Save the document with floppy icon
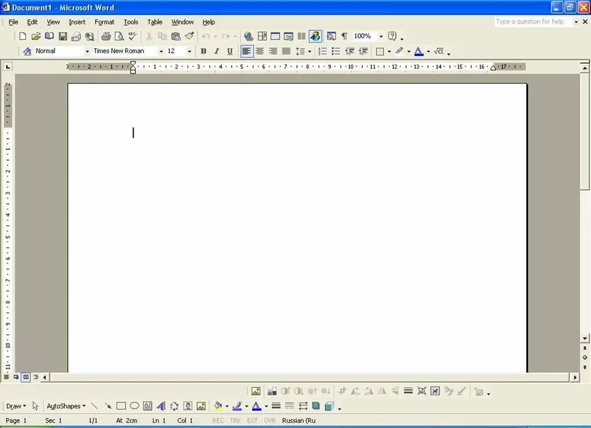The width and height of the screenshot is (591, 428). (x=63, y=36)
